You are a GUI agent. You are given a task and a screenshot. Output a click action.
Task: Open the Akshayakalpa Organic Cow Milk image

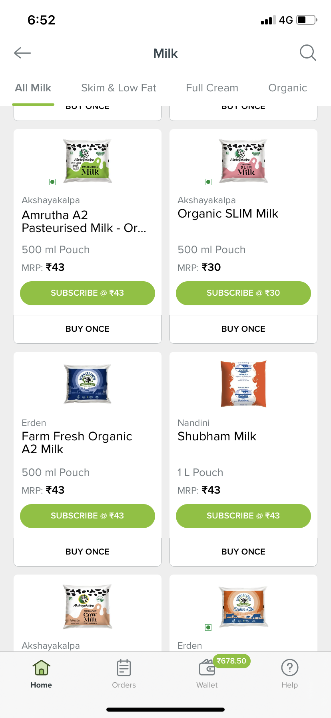coord(88,607)
